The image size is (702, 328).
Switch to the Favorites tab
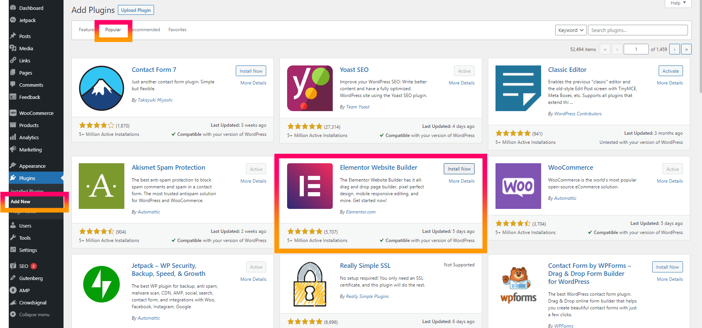[178, 30]
